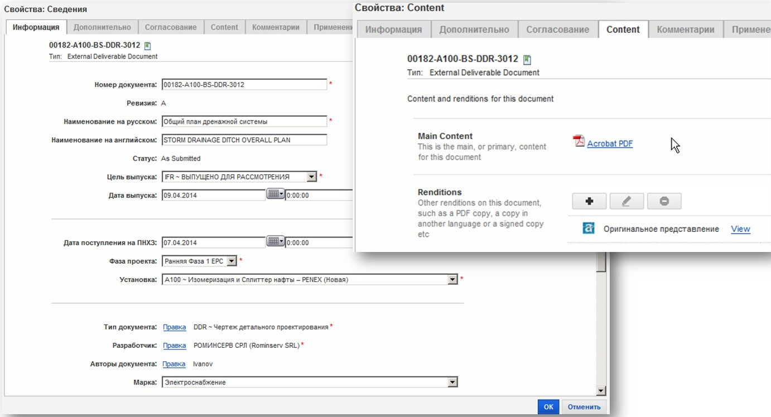Open Комментарии tab in Сведения window
771x417 pixels.
tap(276, 27)
